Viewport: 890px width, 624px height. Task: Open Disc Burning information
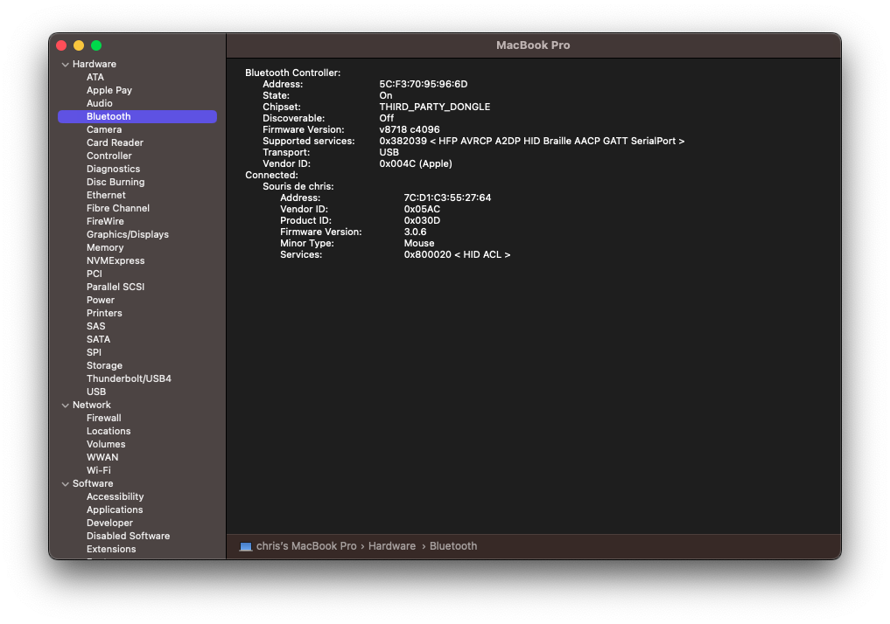(116, 182)
